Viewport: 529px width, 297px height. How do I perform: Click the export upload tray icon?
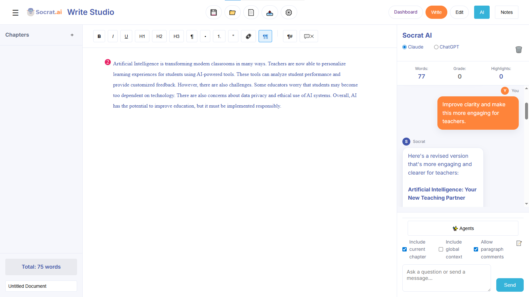270,13
